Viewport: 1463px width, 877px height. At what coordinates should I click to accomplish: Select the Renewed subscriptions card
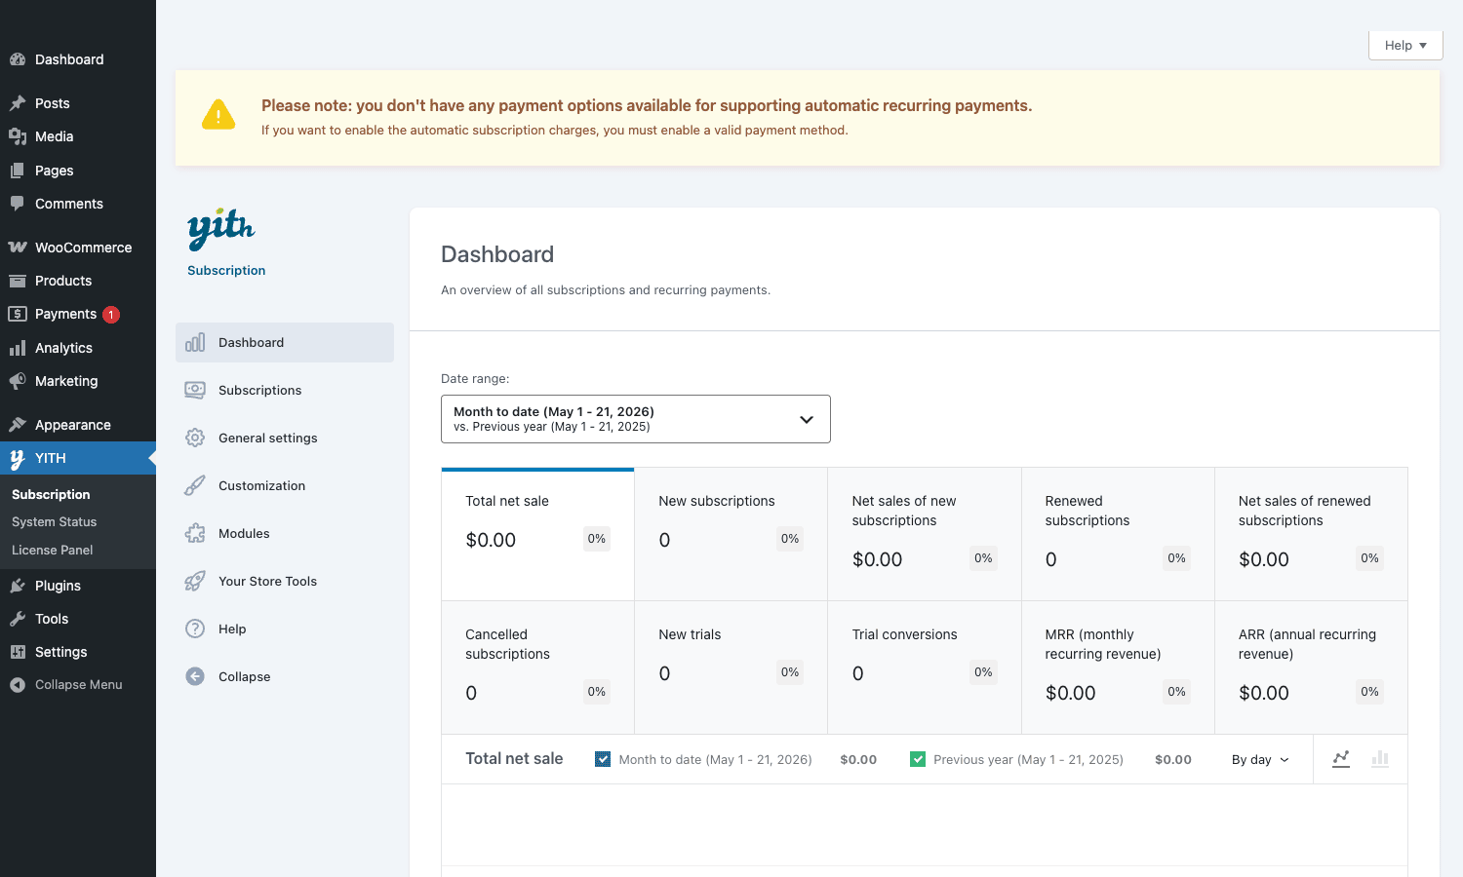click(1118, 534)
